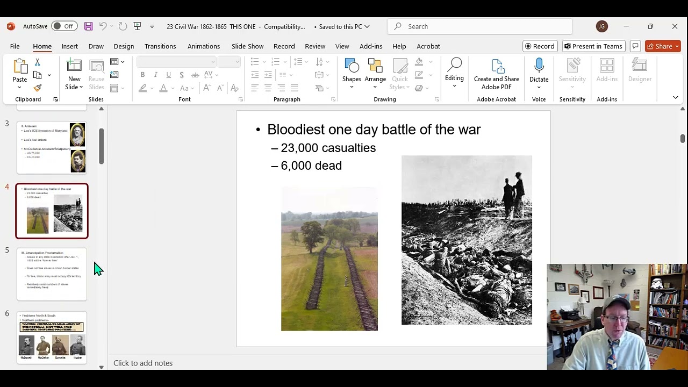Toggle AutoSave switch off/on
688x387 pixels.
coord(64,26)
